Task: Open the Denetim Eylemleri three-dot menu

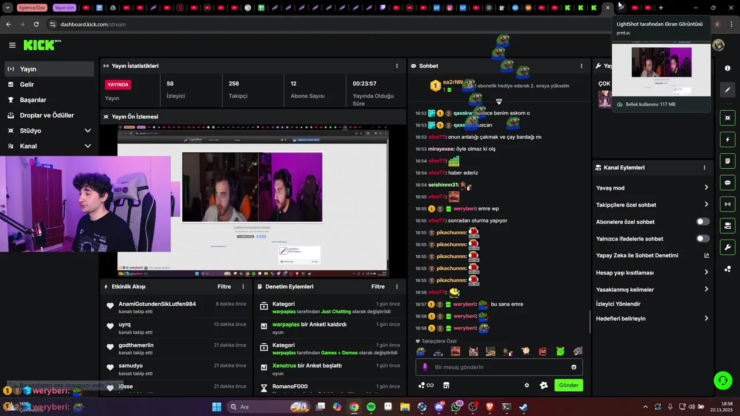Action: pyautogui.click(x=397, y=287)
